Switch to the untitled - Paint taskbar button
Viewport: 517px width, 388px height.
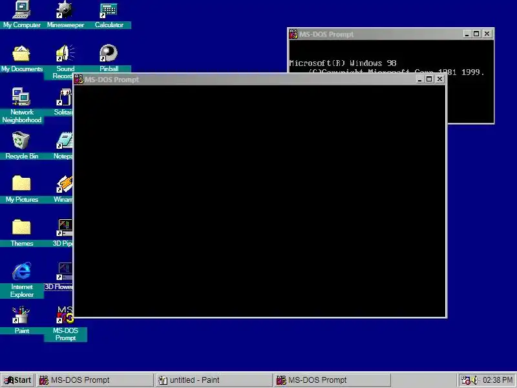tap(214, 380)
